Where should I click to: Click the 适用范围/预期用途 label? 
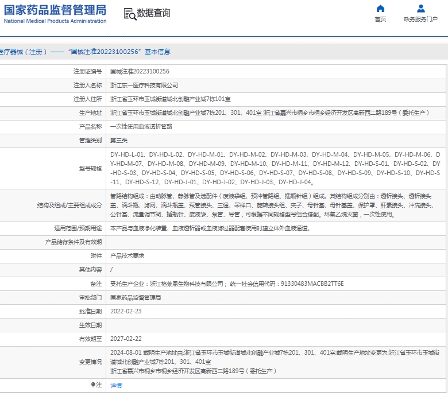(78, 228)
